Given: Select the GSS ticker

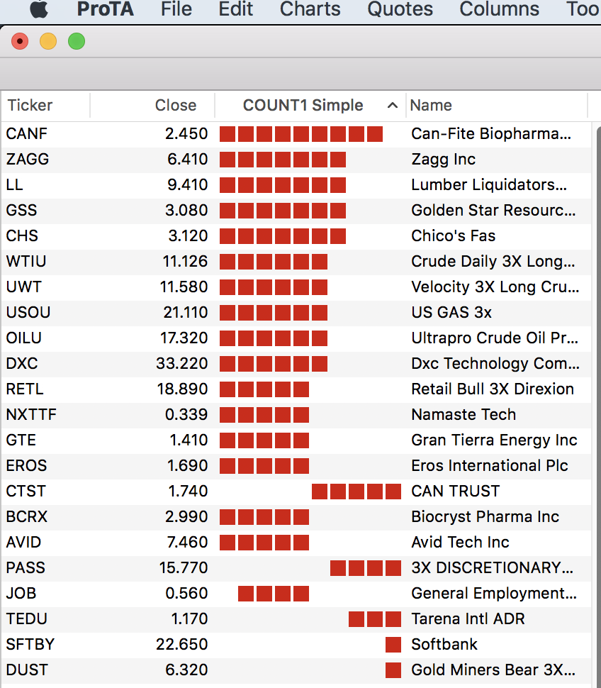Looking at the screenshot, I should coord(21,210).
